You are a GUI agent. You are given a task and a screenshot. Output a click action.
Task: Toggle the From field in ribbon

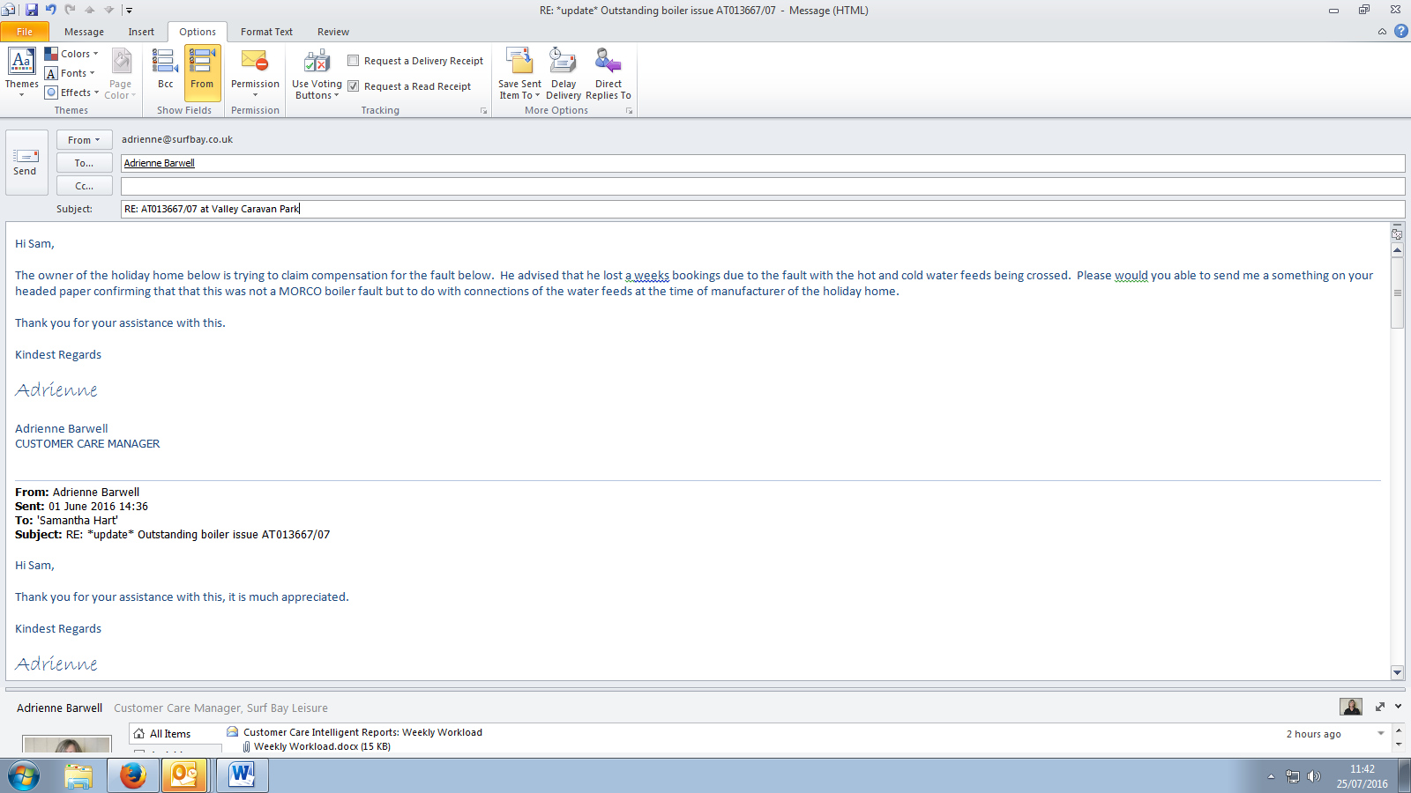pyautogui.click(x=202, y=72)
